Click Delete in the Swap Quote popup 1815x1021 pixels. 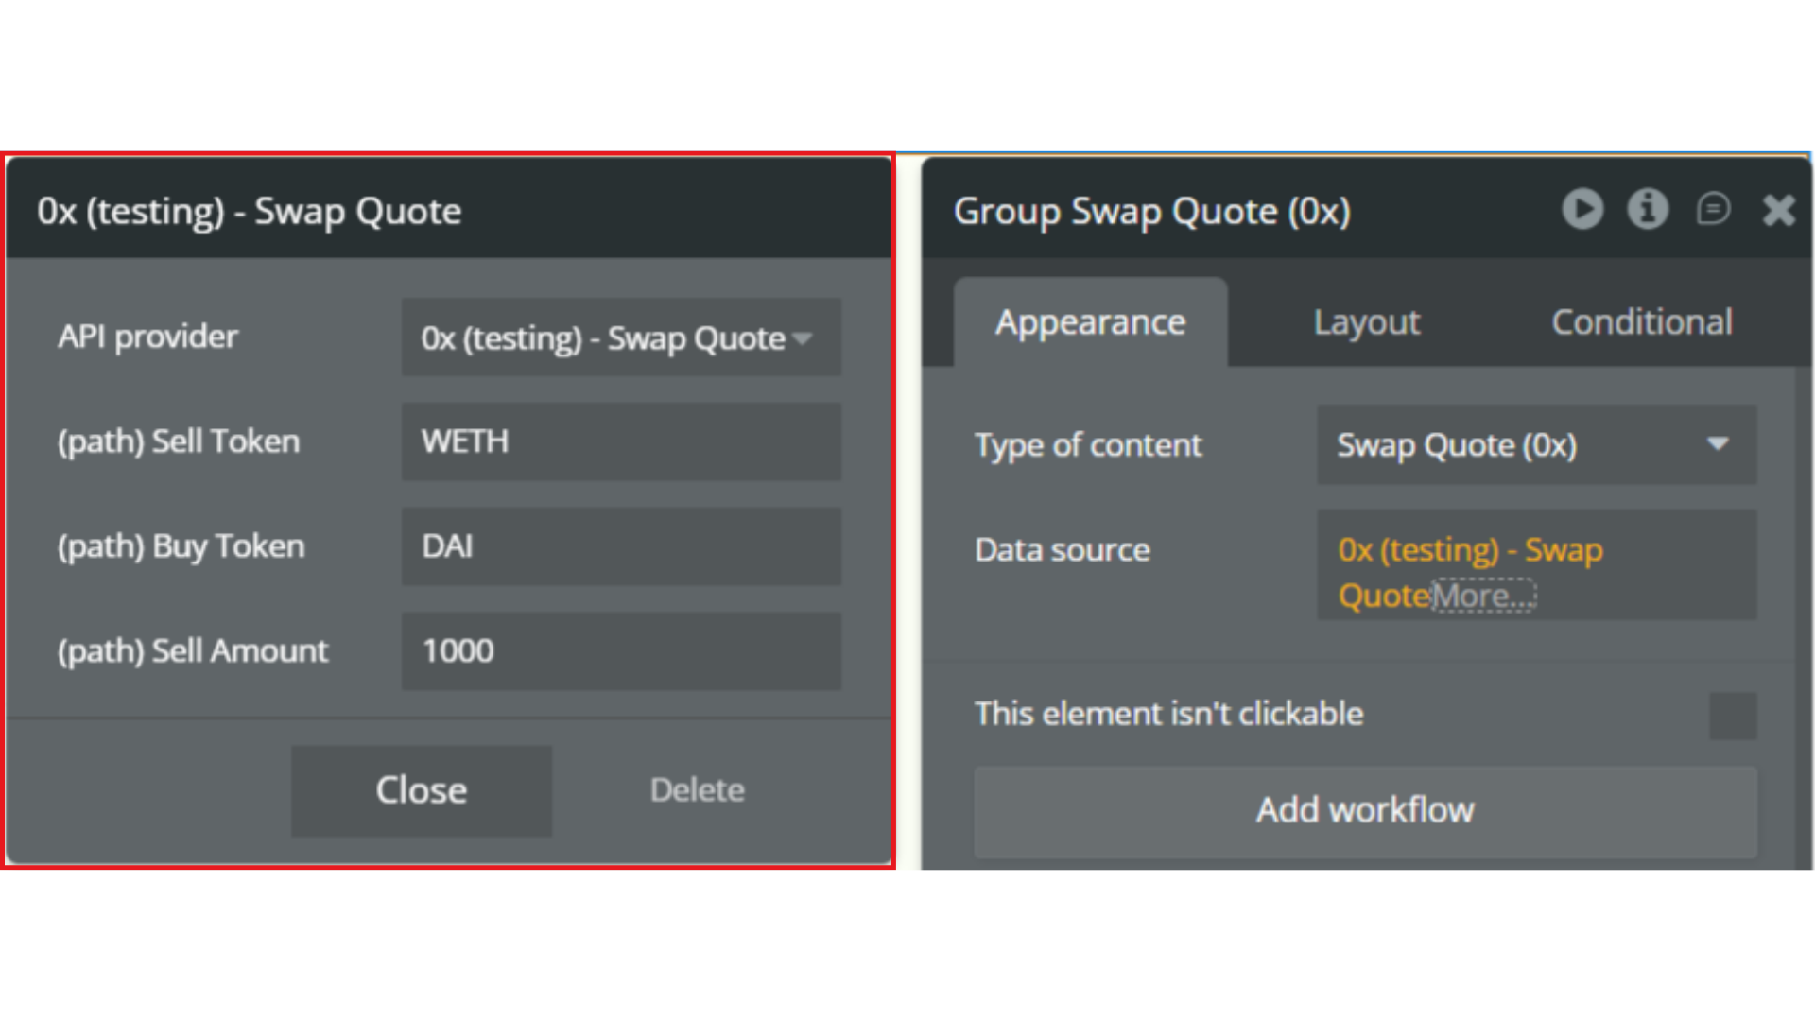(x=697, y=790)
